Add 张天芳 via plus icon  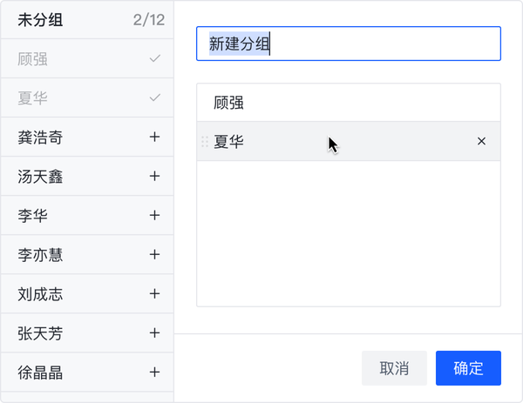pyautogui.click(x=154, y=332)
